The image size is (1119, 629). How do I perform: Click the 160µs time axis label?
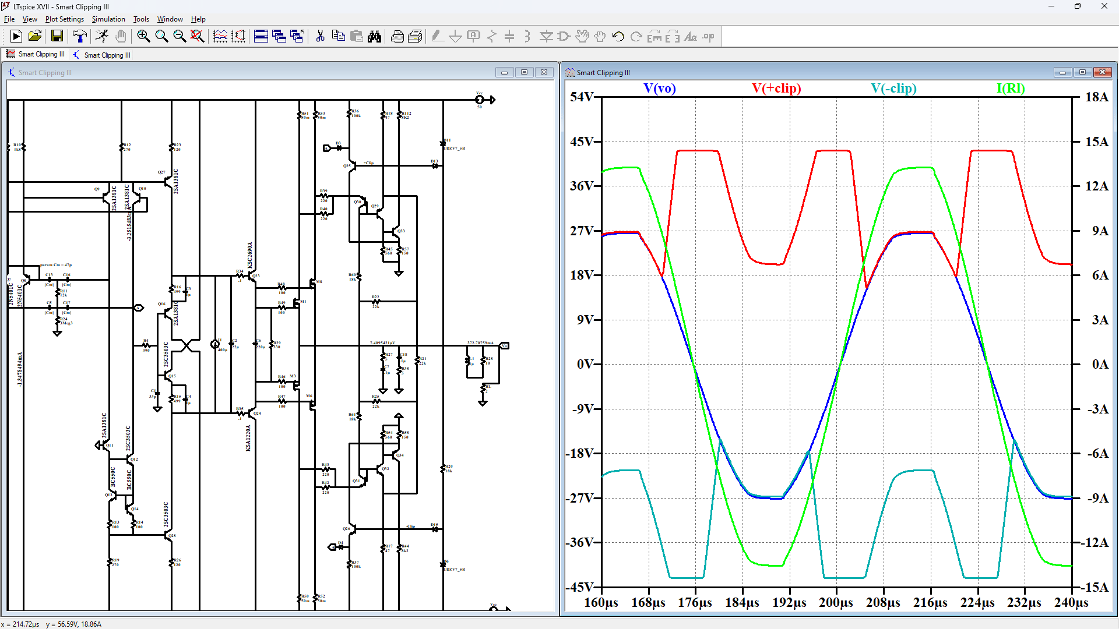click(x=601, y=603)
